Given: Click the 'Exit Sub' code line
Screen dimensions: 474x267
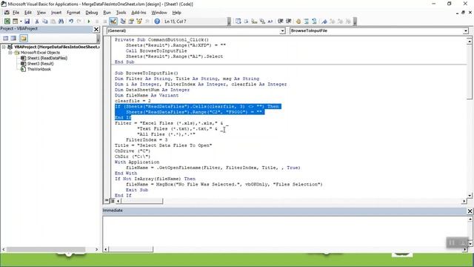Looking at the screenshot, I should 137,190.
